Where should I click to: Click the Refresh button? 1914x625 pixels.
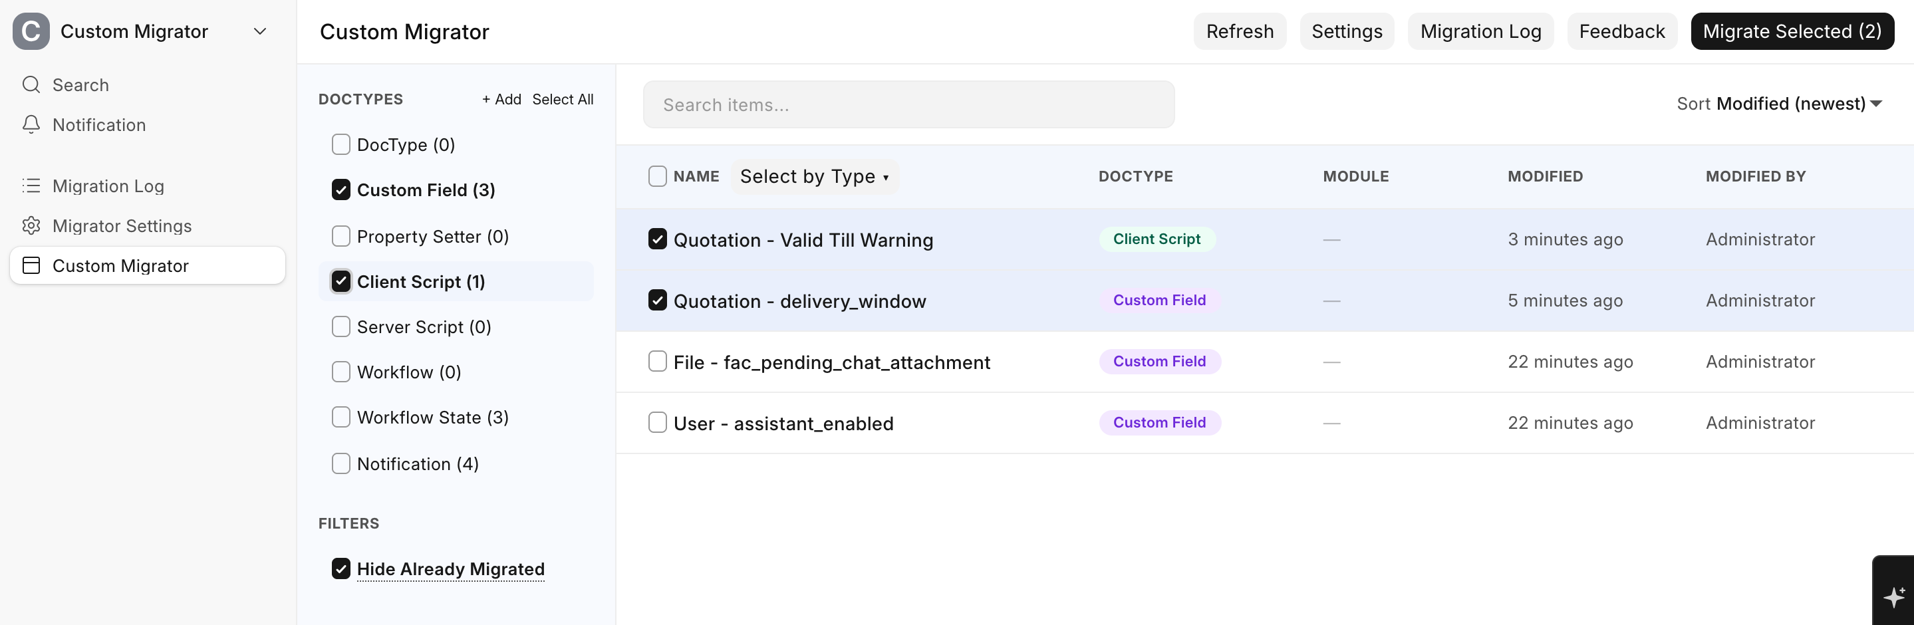(x=1240, y=31)
